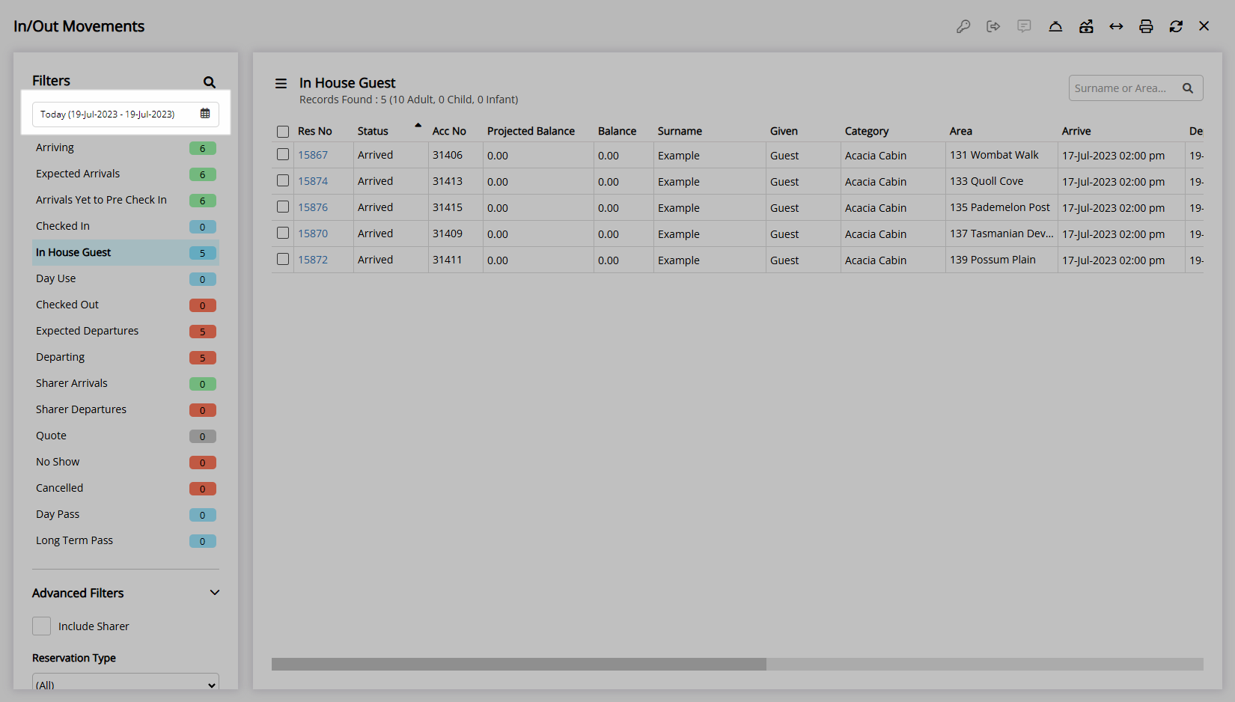Screen dimensions: 1235x702
Task: Open the hamburger menu beside In House Guest
Action: pyautogui.click(x=281, y=84)
